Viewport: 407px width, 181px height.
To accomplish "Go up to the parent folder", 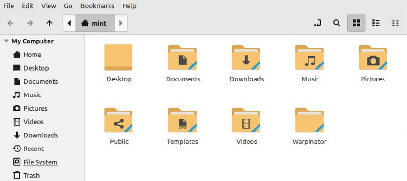I will point(49,23).
